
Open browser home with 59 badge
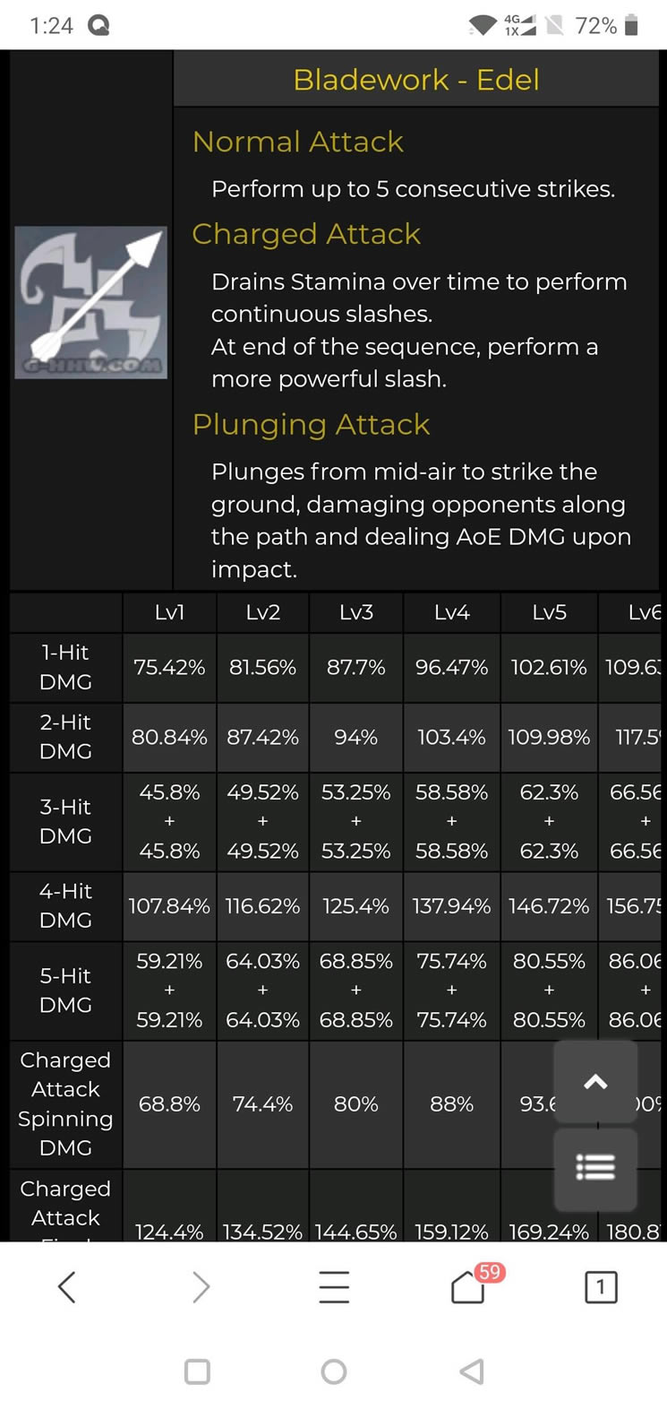[x=468, y=1288]
